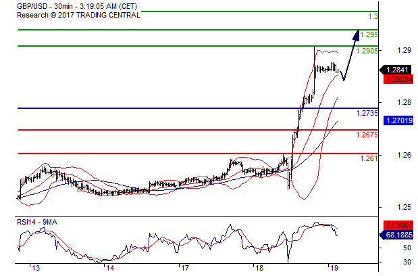Click the 1.29 price axis label

(404, 50)
